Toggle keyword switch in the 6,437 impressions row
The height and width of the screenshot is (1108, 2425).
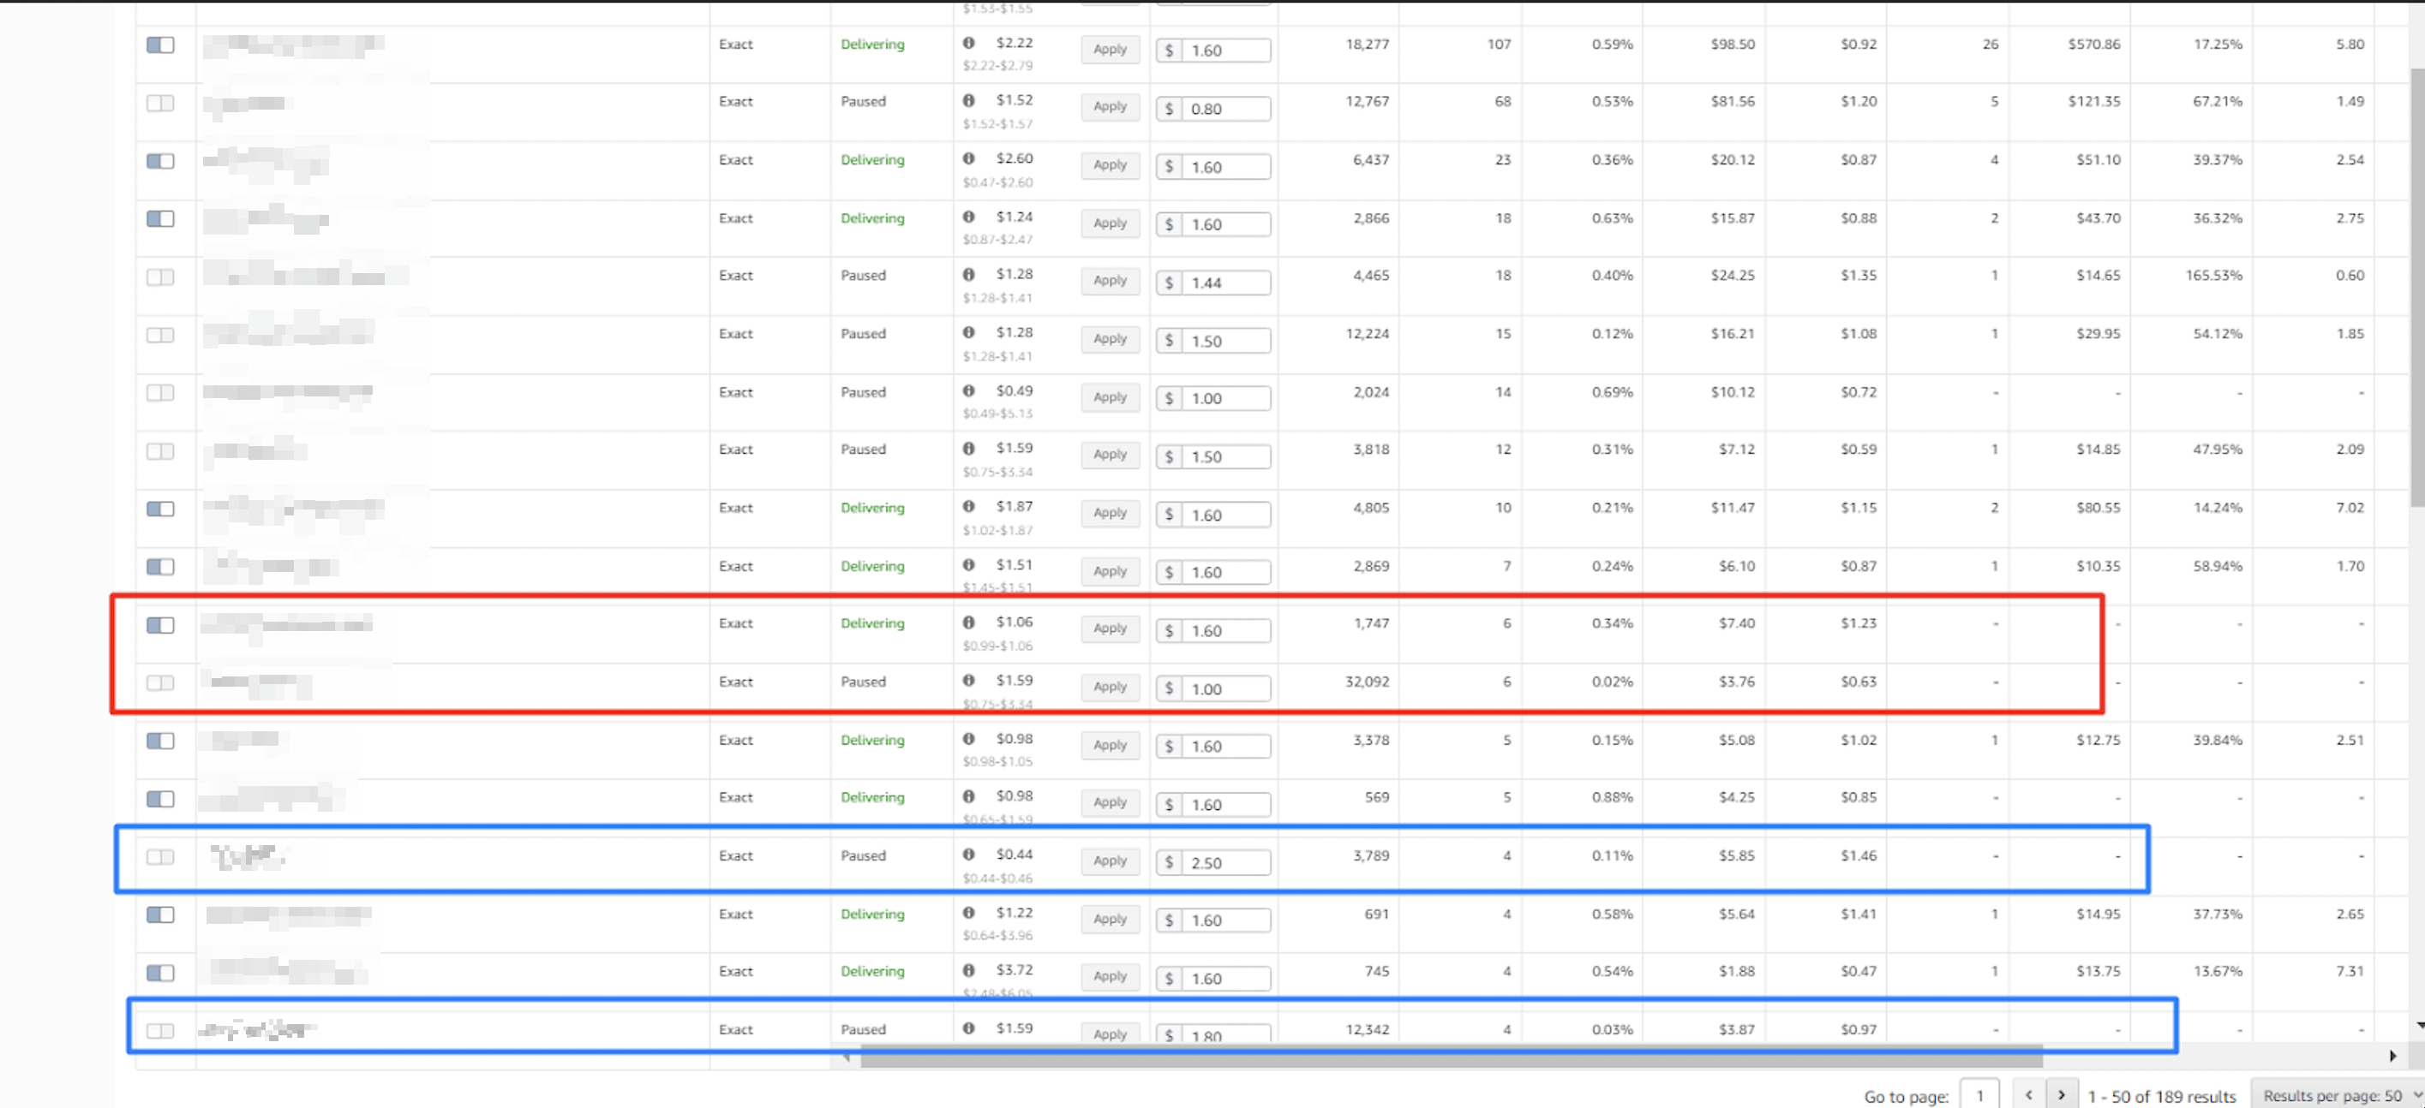coord(161,161)
